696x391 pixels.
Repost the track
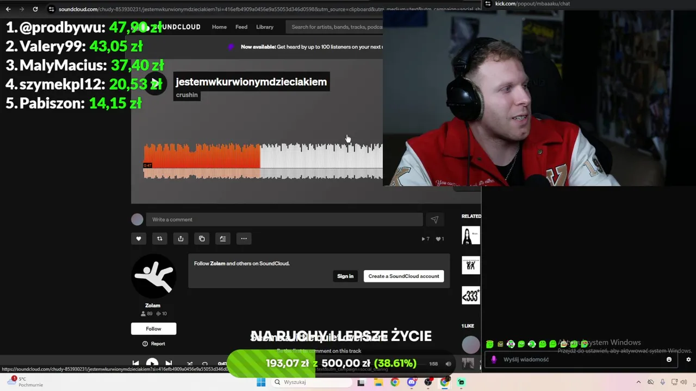pos(160,238)
